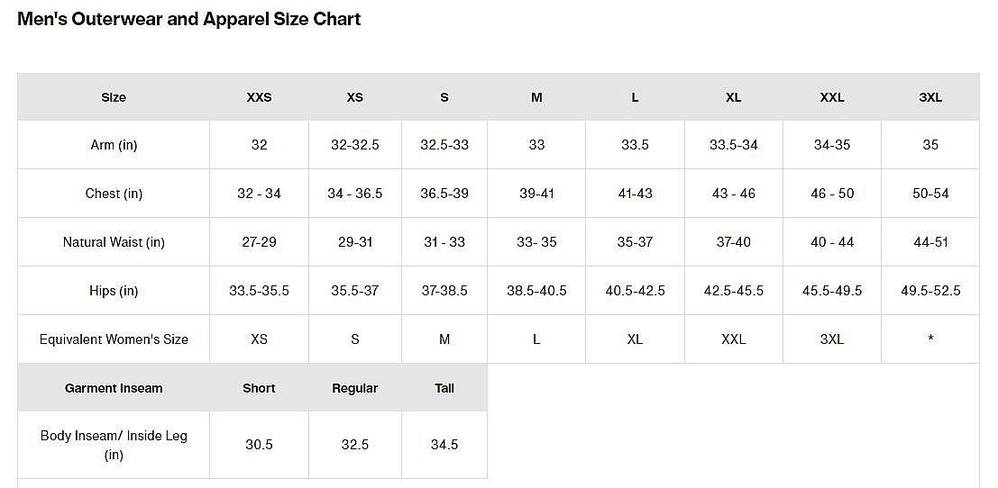
Task: Select the 39-41 chest measurement cell
Action: (536, 194)
